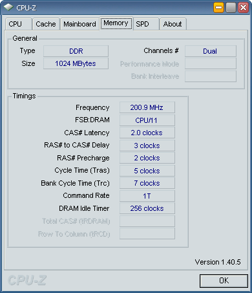Click the CAS# Latency value field

147,133
